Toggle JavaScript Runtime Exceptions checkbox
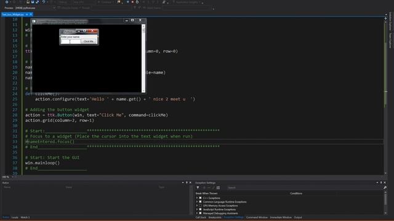This screenshot has height=221, width=394. coord(201,209)
